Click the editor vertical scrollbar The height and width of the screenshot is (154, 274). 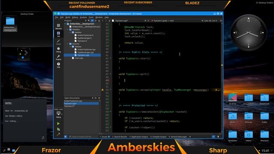click(x=222, y=77)
